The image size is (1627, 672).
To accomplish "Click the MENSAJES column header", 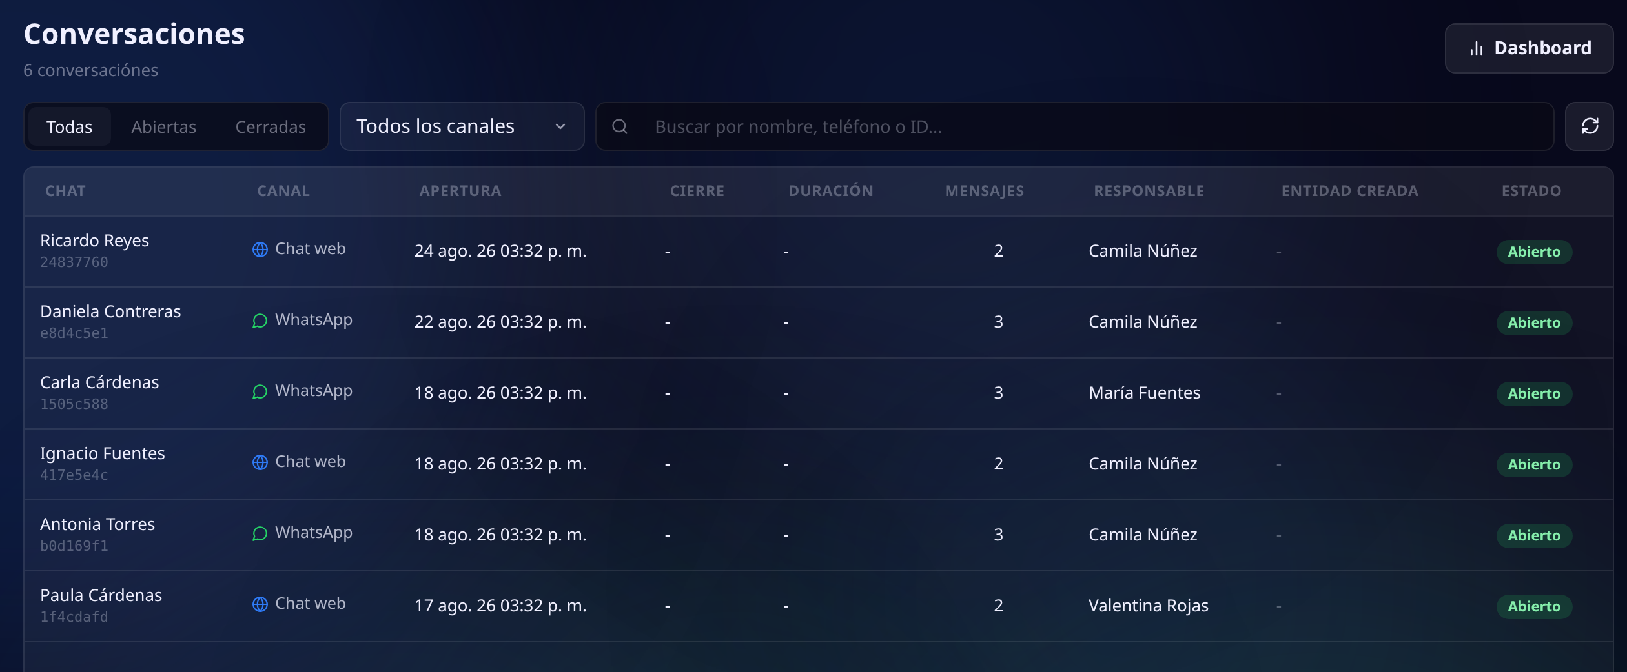I will point(985,191).
